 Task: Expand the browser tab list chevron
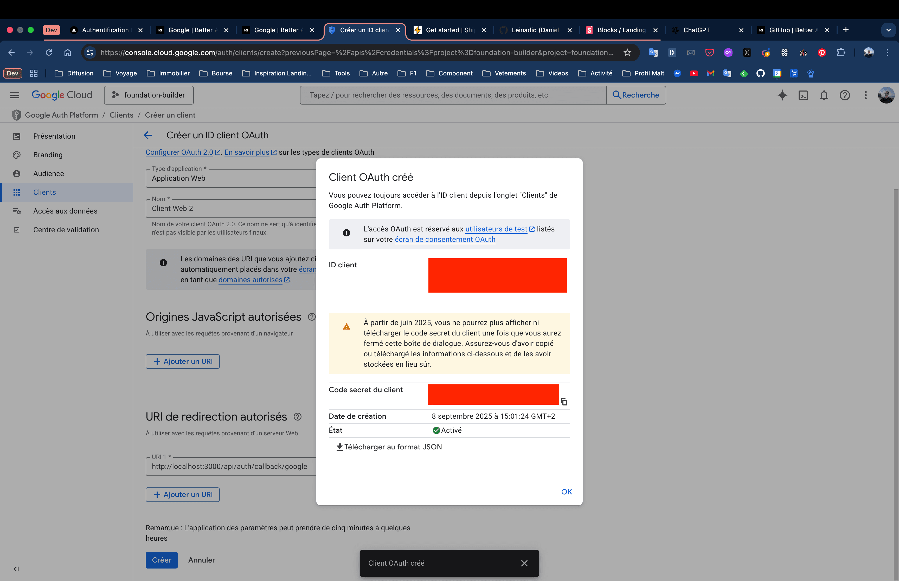point(888,30)
